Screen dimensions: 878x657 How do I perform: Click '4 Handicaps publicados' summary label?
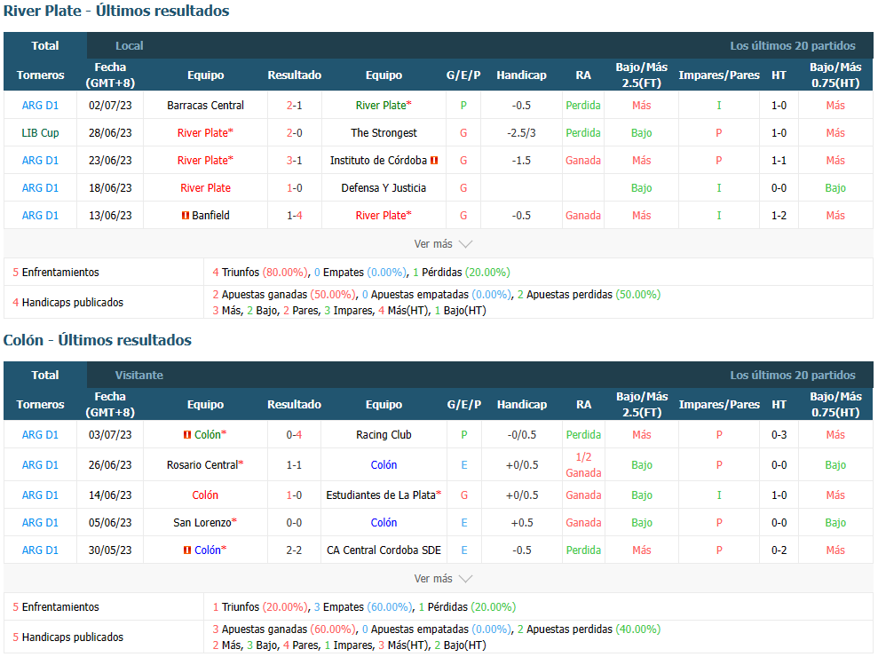tap(67, 303)
